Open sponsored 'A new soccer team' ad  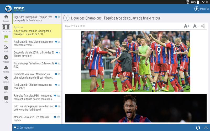[37, 31]
